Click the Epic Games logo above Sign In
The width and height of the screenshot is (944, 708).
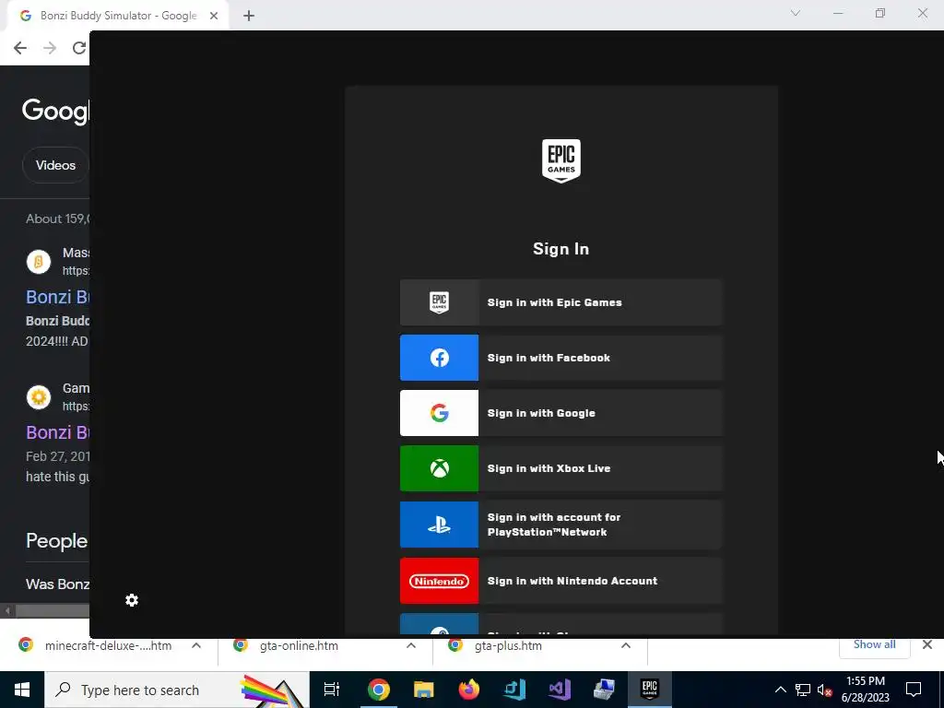[561, 160]
